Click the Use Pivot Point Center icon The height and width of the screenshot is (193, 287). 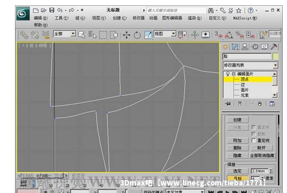click(x=182, y=35)
